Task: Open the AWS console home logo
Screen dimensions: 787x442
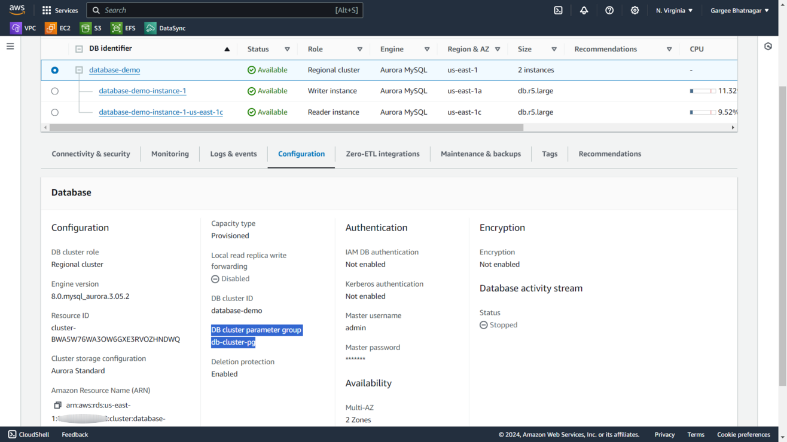Action: (17, 10)
